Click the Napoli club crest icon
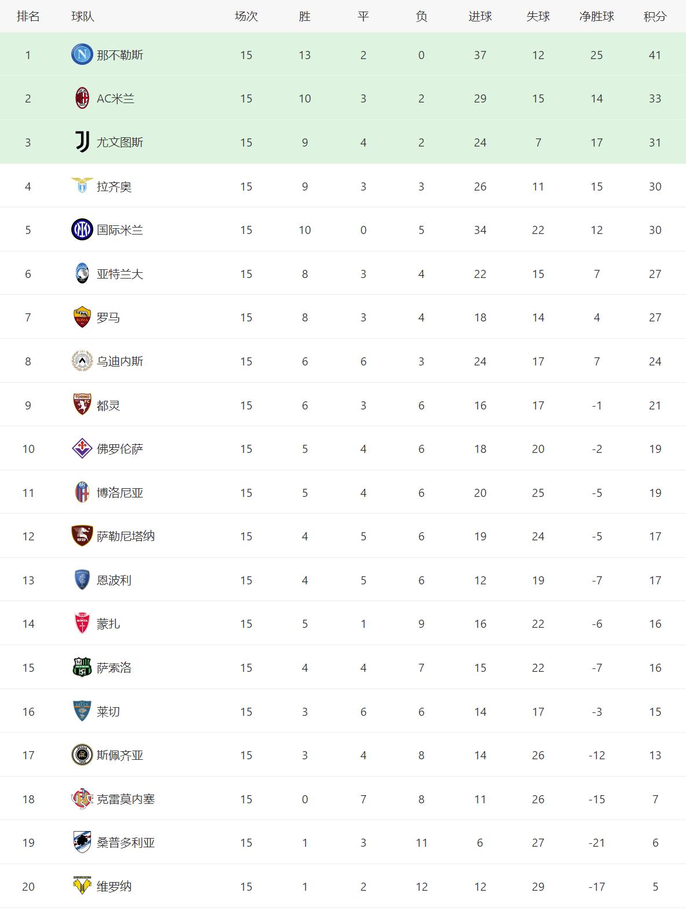686x911 pixels. (82, 55)
